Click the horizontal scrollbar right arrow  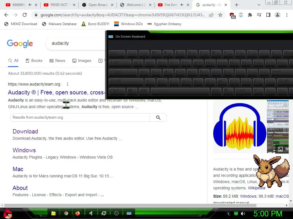[x=287, y=205]
